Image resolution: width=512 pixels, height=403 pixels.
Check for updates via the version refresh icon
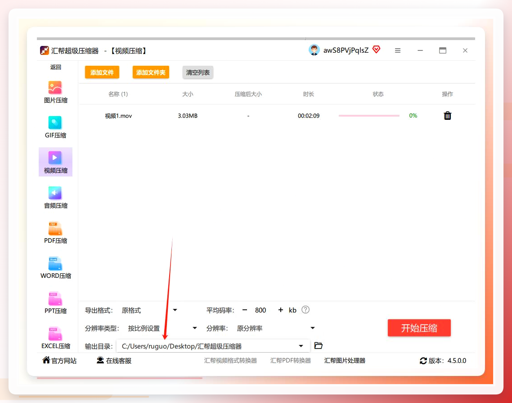(423, 361)
